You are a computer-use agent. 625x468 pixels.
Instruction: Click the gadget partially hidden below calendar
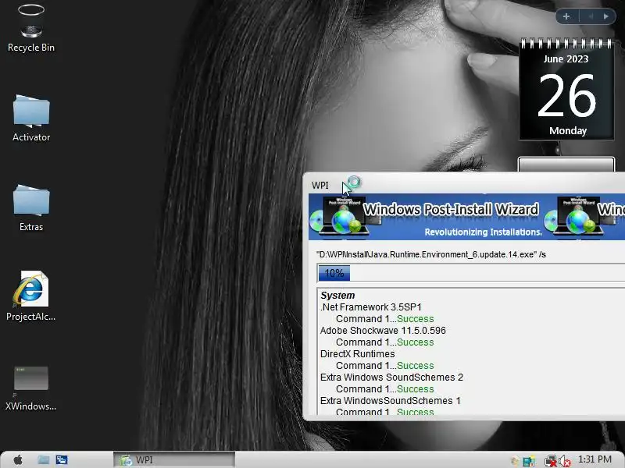566,165
